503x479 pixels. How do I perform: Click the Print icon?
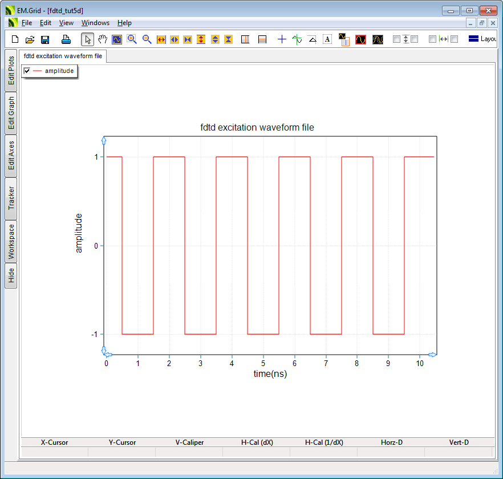pyautogui.click(x=66, y=39)
